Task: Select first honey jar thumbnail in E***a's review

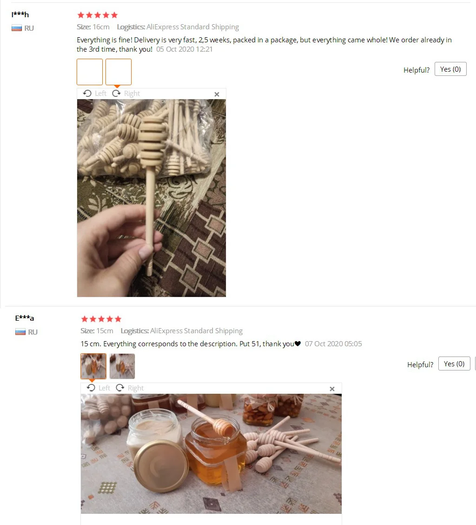Action: pyautogui.click(x=93, y=366)
